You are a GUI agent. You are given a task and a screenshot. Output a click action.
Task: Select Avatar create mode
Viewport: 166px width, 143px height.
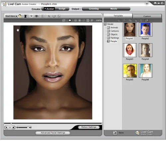tap(49, 9)
